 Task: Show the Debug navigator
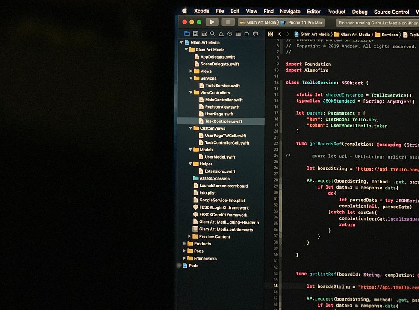pyautogui.click(x=238, y=34)
